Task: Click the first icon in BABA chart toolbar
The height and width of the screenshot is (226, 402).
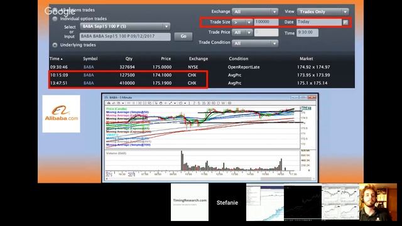Action: (x=109, y=103)
